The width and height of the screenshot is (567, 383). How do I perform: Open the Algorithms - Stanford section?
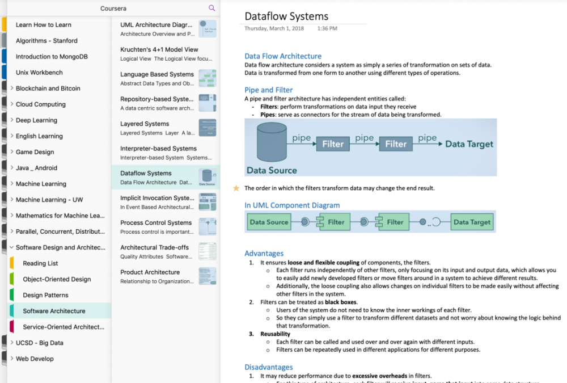coord(59,40)
